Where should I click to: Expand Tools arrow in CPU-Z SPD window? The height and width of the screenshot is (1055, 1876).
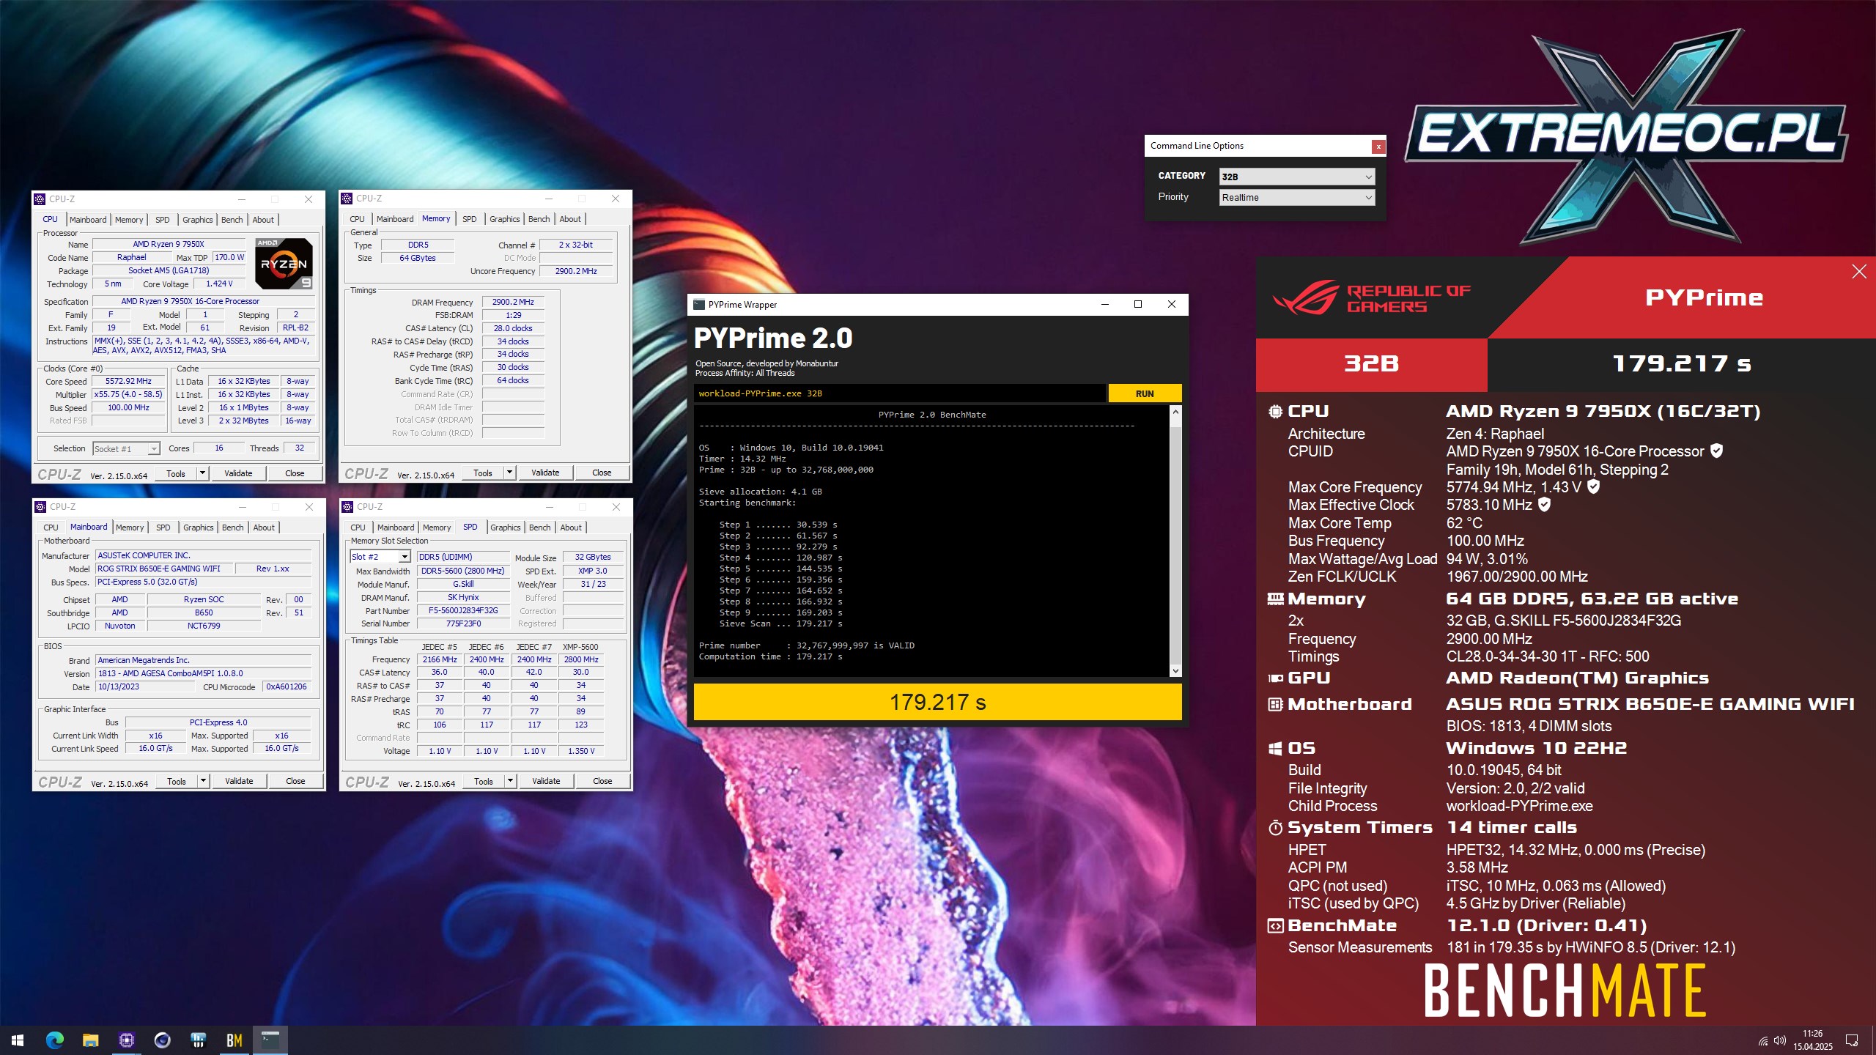pyautogui.click(x=510, y=781)
